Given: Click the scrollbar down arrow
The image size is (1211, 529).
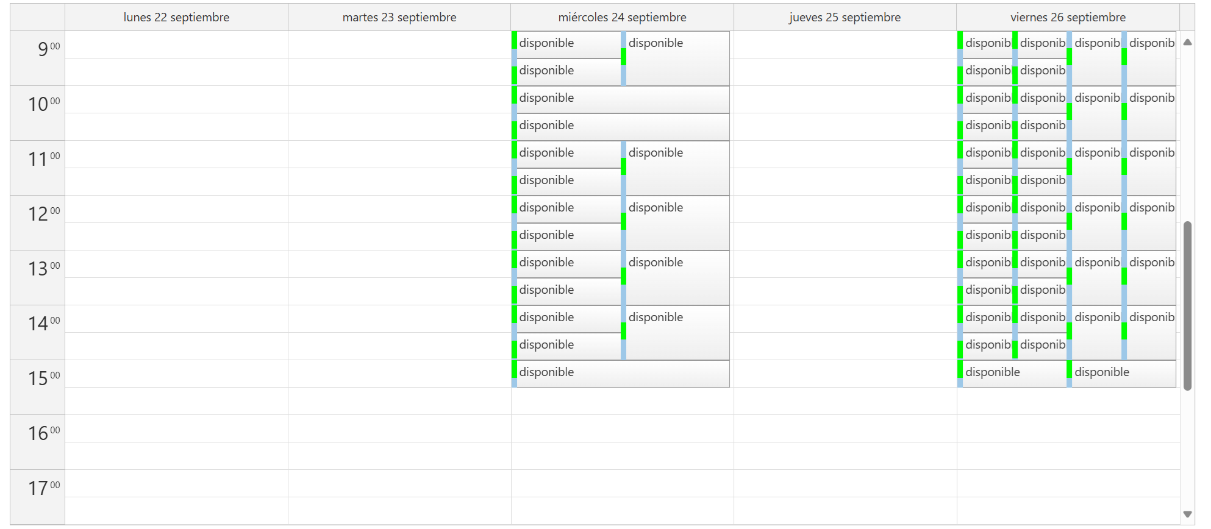Looking at the screenshot, I should pyautogui.click(x=1187, y=514).
